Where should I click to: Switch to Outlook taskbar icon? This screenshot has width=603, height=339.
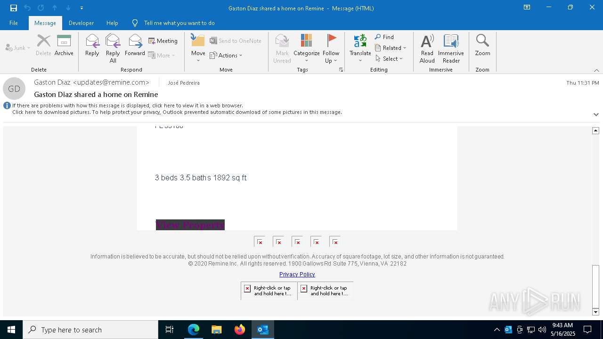[x=262, y=330]
